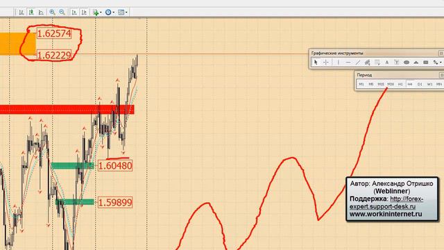Switch timeframe to W1
Viewport: 444px width, 250px height.
[429, 84]
